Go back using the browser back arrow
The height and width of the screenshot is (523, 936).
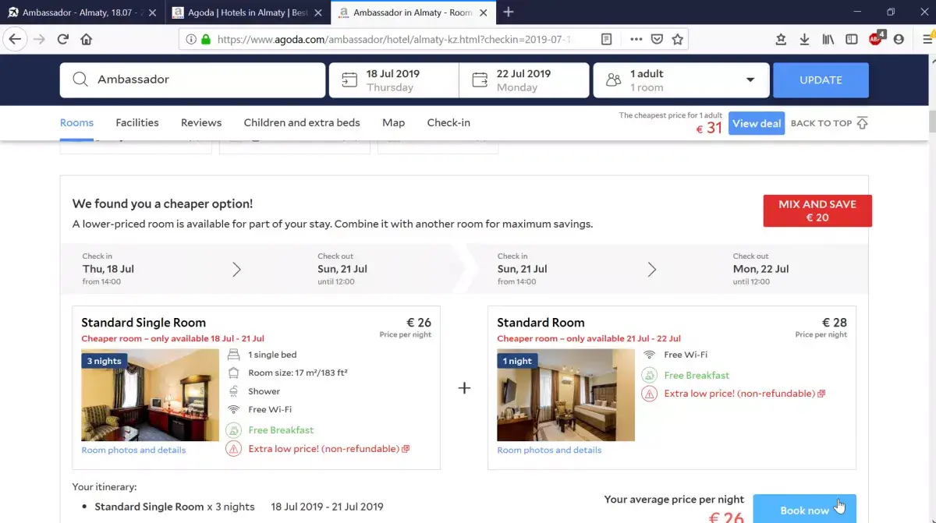click(x=15, y=39)
